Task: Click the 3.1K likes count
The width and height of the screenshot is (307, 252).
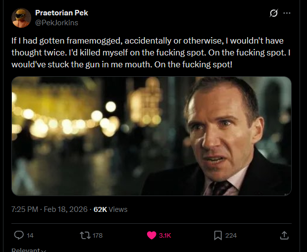Action: click(x=165, y=236)
